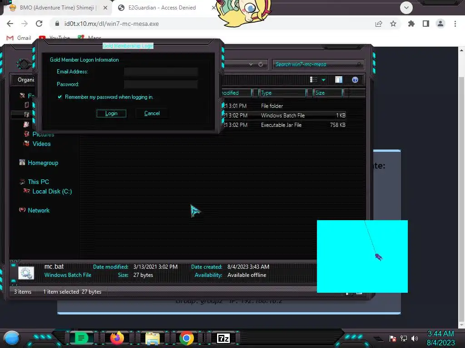
Task: Open Chrome profile avatar
Action: pyautogui.click(x=440, y=24)
